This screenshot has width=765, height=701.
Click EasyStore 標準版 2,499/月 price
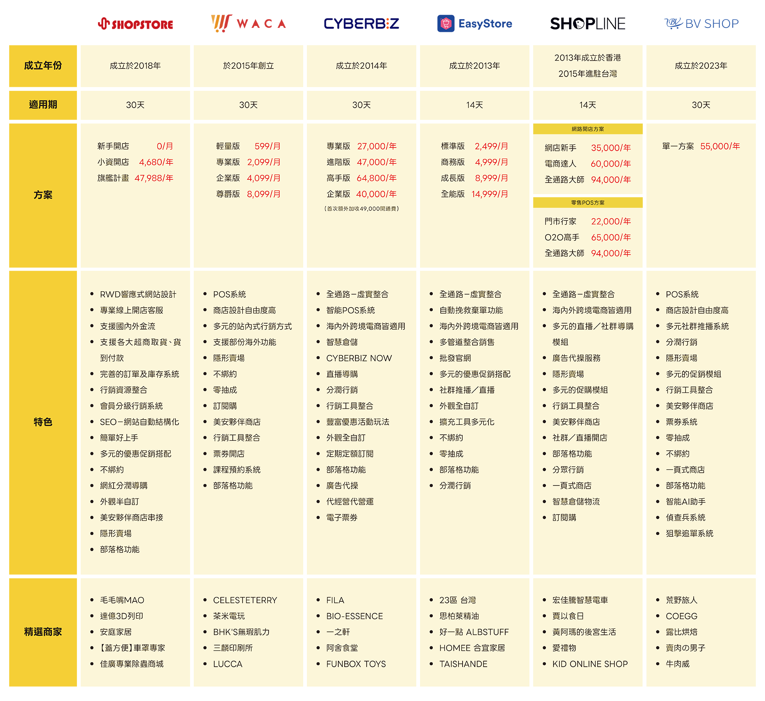491,146
